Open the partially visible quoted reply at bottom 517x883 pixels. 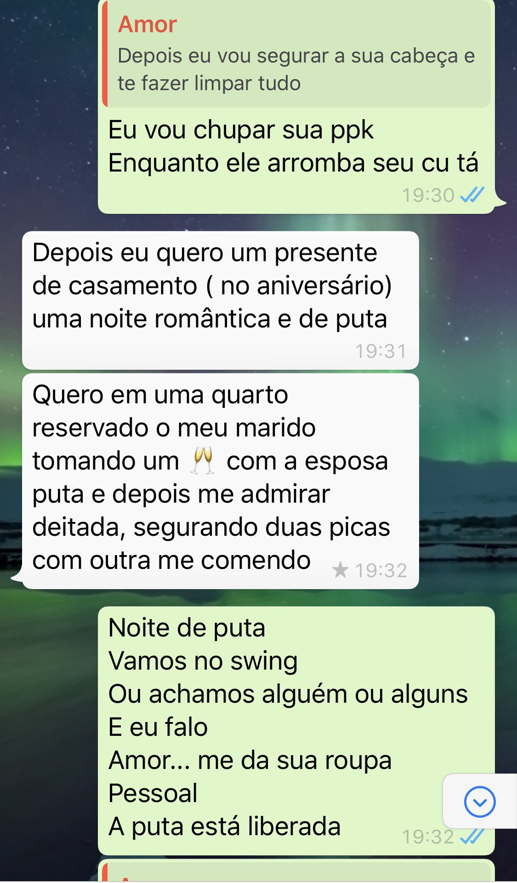click(x=296, y=871)
